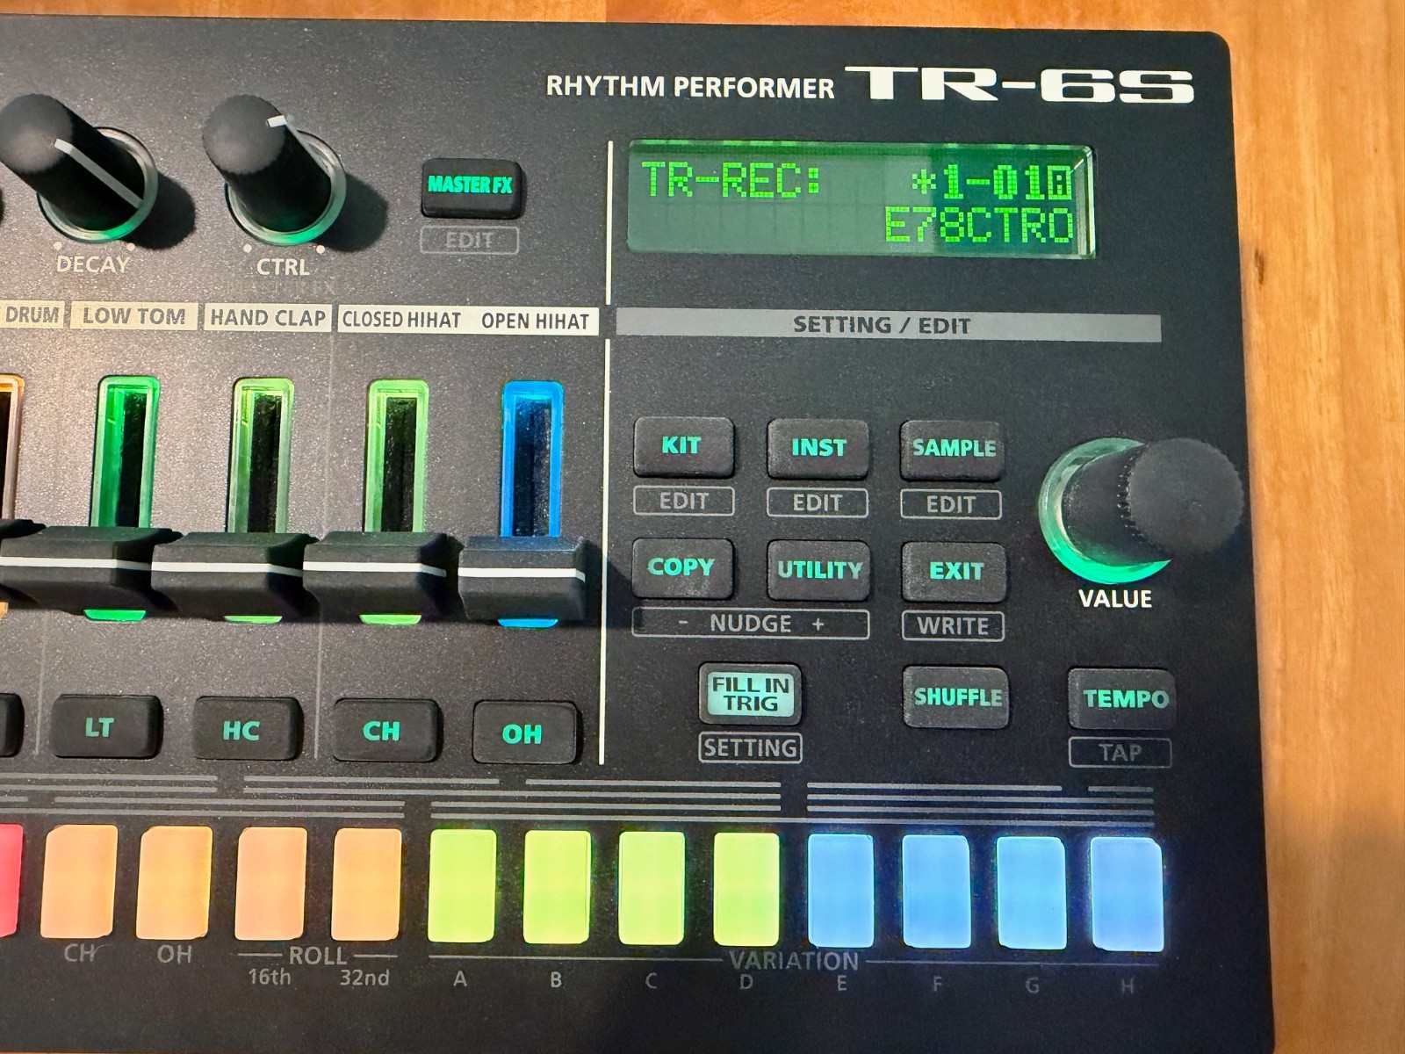
Task: Click the CLOSED HIHAT channel label
Action: tap(401, 320)
